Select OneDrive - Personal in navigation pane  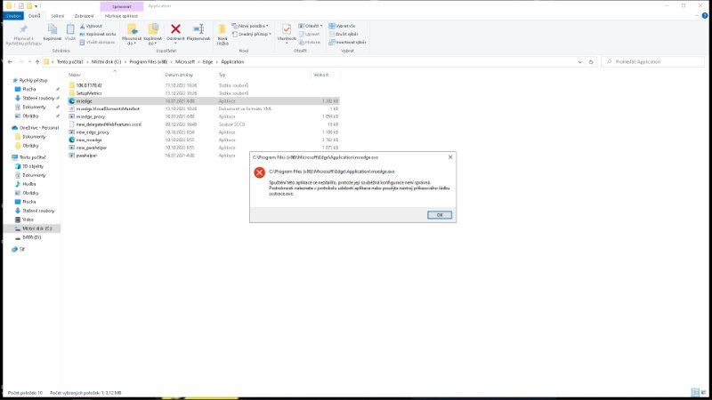tap(38, 128)
